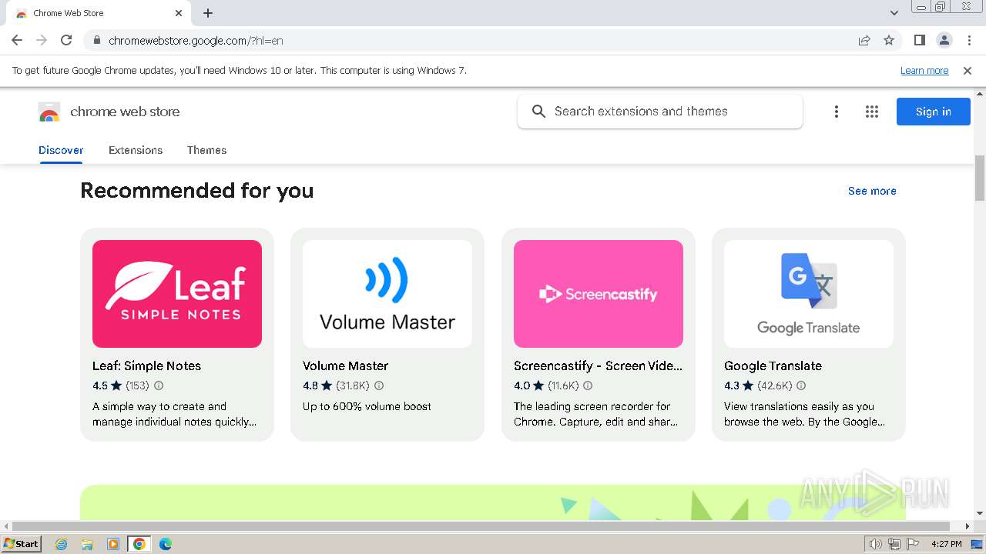
Task: Show rating info for Google Translate
Action: click(801, 385)
